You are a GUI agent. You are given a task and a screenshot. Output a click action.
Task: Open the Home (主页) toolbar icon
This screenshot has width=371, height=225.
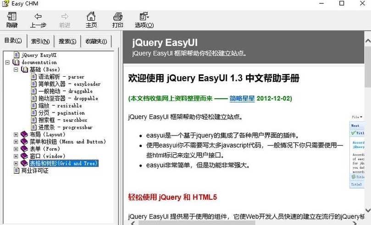coord(91,17)
